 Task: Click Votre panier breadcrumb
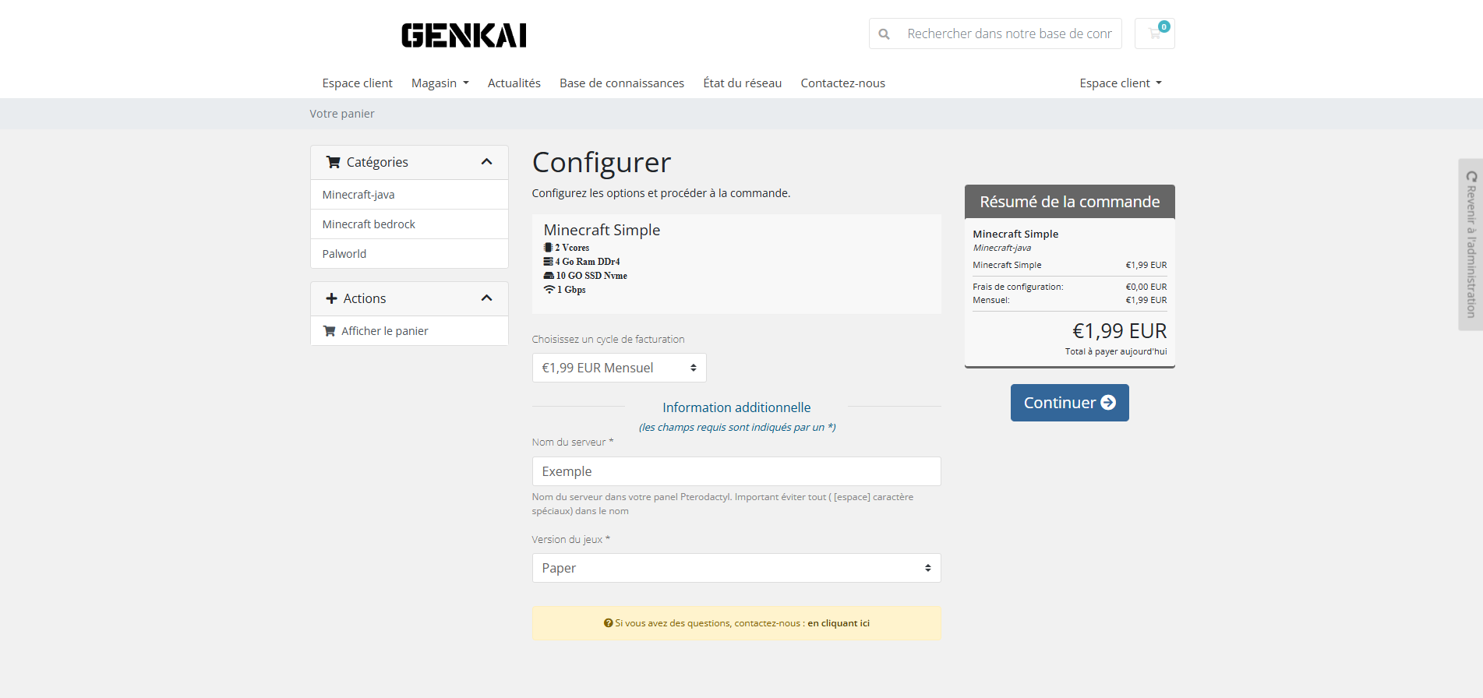(342, 114)
